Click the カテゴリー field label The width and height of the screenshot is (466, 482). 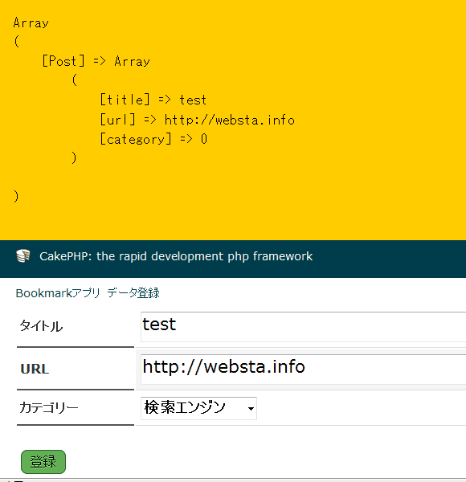pos(49,408)
